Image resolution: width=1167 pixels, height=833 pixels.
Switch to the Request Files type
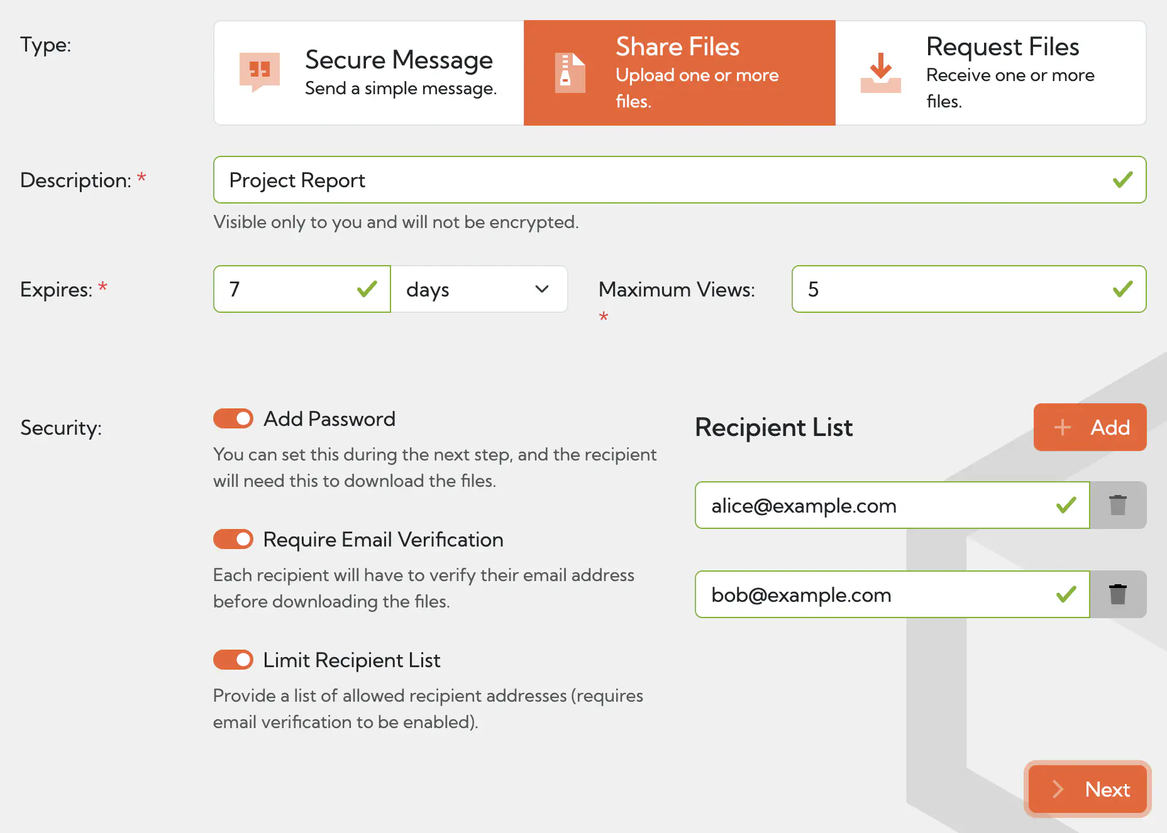tap(990, 73)
